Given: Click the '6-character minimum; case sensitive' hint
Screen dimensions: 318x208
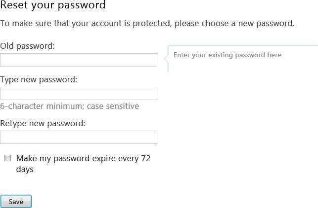Looking at the screenshot, I should (69, 106).
